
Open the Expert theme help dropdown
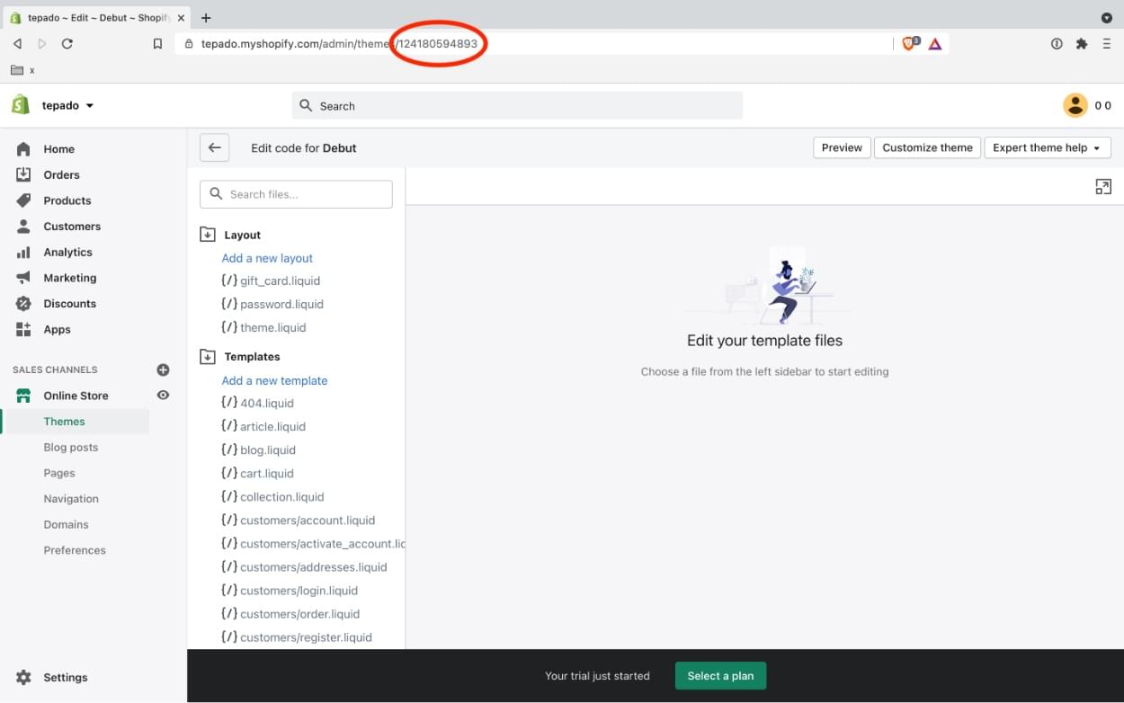point(1047,147)
